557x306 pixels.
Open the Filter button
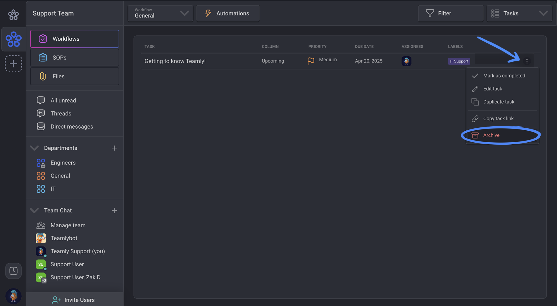(x=451, y=13)
